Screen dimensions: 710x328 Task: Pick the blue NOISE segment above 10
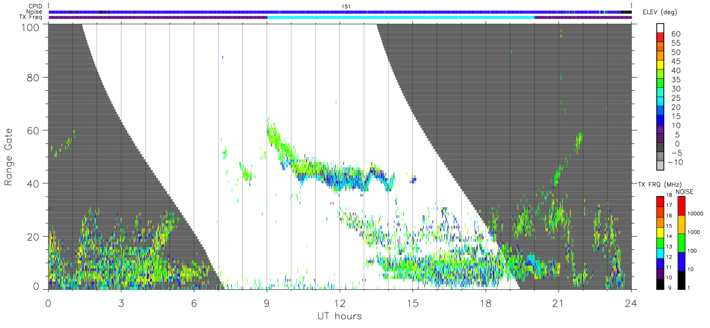682,261
